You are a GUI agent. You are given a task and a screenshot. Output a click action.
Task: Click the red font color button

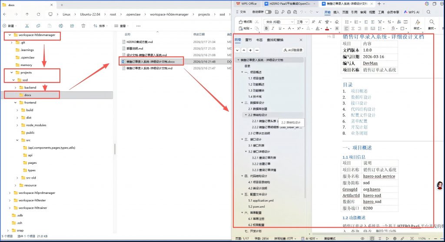[x=327, y=28]
